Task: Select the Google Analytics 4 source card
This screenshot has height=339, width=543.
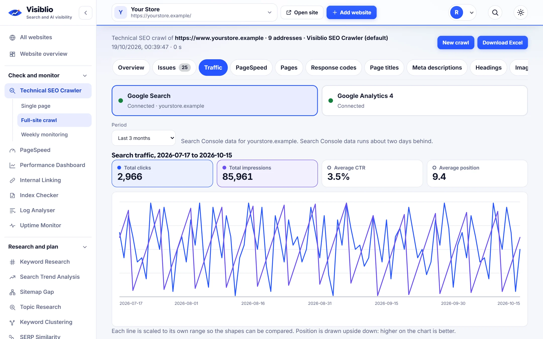Action: point(425,100)
